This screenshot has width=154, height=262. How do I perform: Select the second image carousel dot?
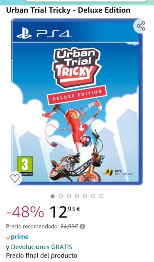pos(61,196)
